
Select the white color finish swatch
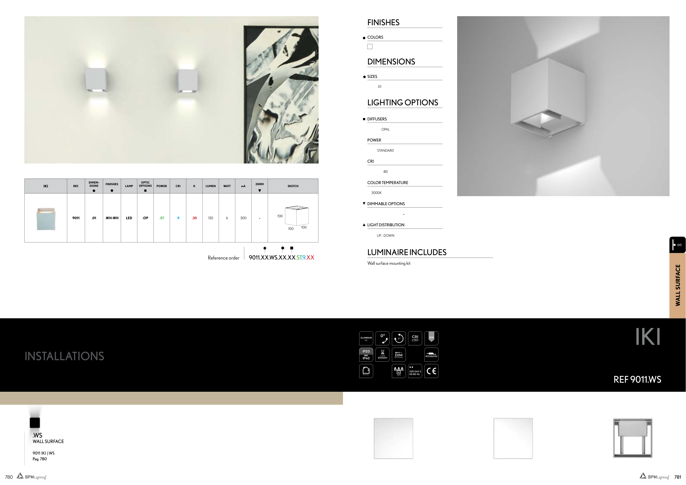[x=370, y=47]
